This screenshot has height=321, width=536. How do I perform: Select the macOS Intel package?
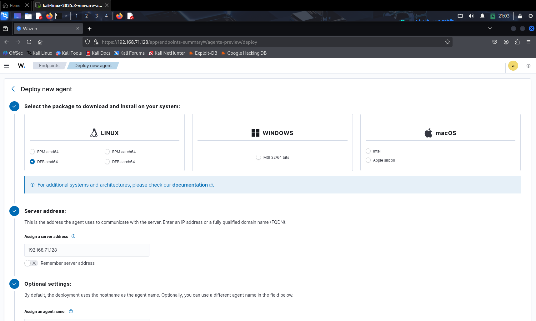pos(368,151)
